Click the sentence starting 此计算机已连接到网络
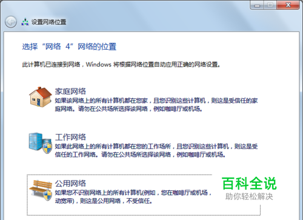The height and width of the screenshot is (220, 303). [x=121, y=65]
